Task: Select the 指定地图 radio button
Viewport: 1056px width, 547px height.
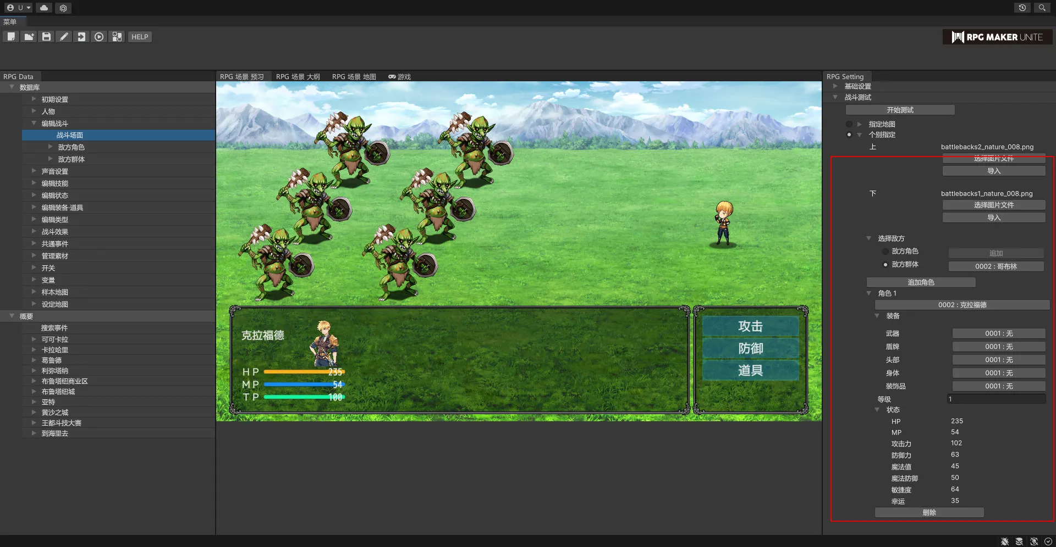Action: 849,124
